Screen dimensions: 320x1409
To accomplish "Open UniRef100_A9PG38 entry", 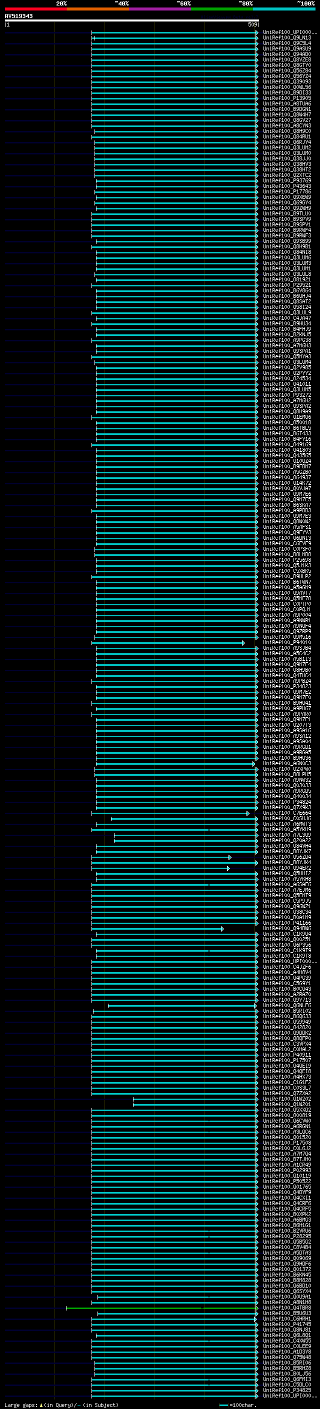I will coord(286,340).
